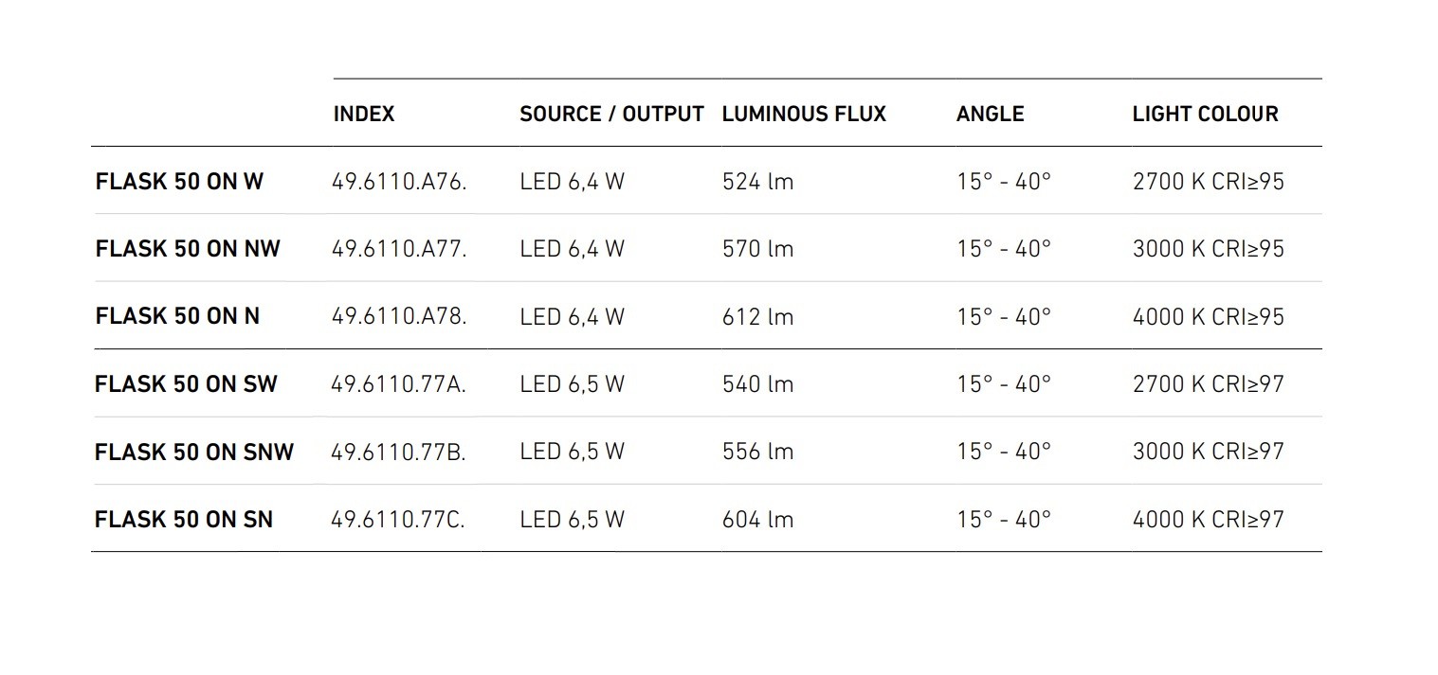Click index code 49.6110.77B.
The width and height of the screenshot is (1438, 675).
tap(398, 452)
